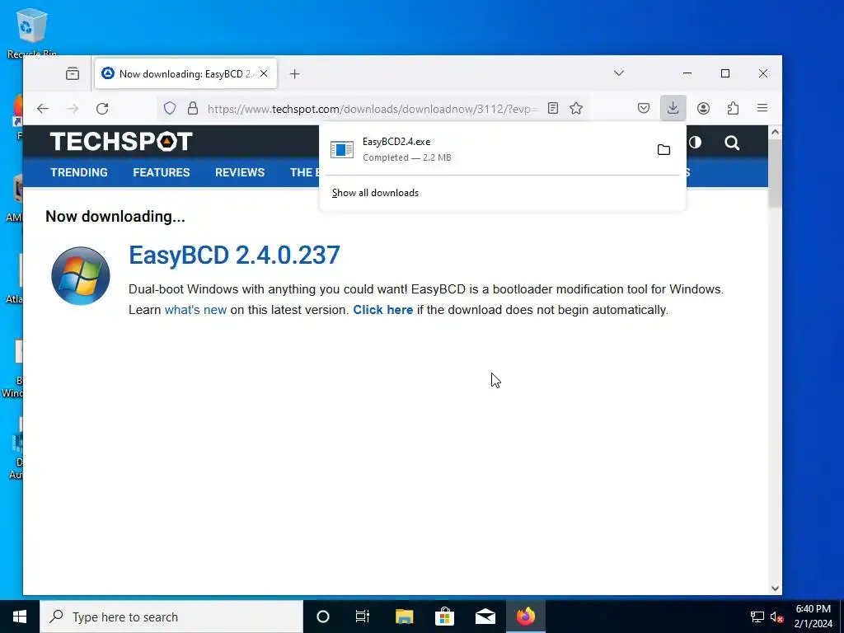844x633 pixels.
Task: Open Microsoft Store from taskbar
Action: click(444, 617)
